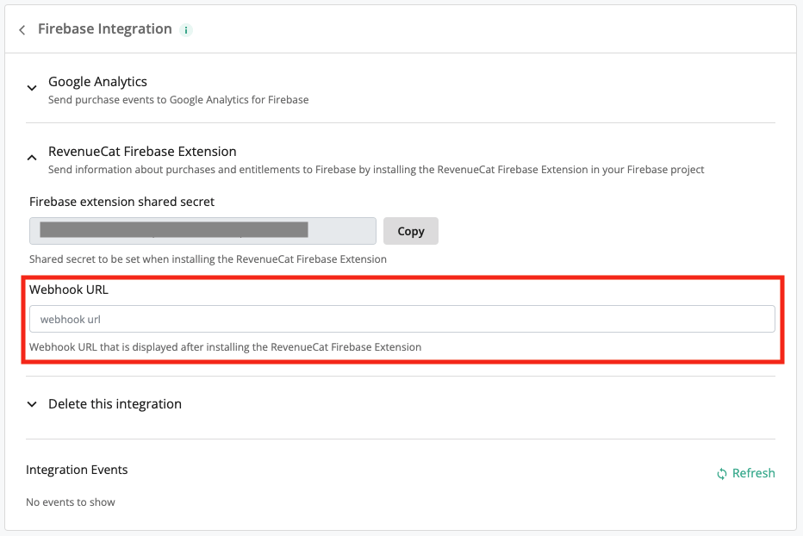Screen dimensions: 803x536
Task: Focus the webhook url input field
Action: pyautogui.click(x=401, y=319)
